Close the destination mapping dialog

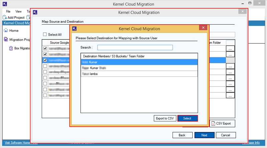203,28
